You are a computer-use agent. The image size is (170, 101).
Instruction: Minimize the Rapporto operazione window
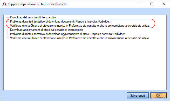tap(140, 4)
